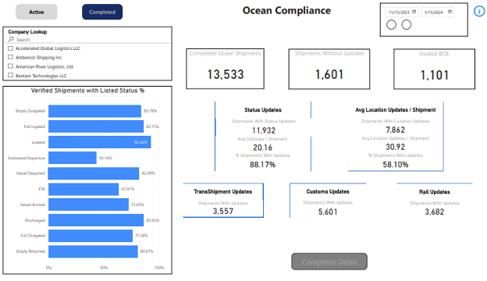This screenshot has width=487, height=281.
Task: Click the Ocean Compliance title
Action: (286, 11)
